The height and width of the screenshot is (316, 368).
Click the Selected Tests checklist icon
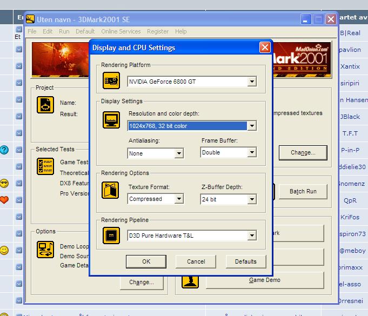[45, 166]
